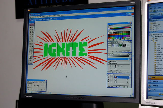Click the Stroke box in toolbox

31,58
